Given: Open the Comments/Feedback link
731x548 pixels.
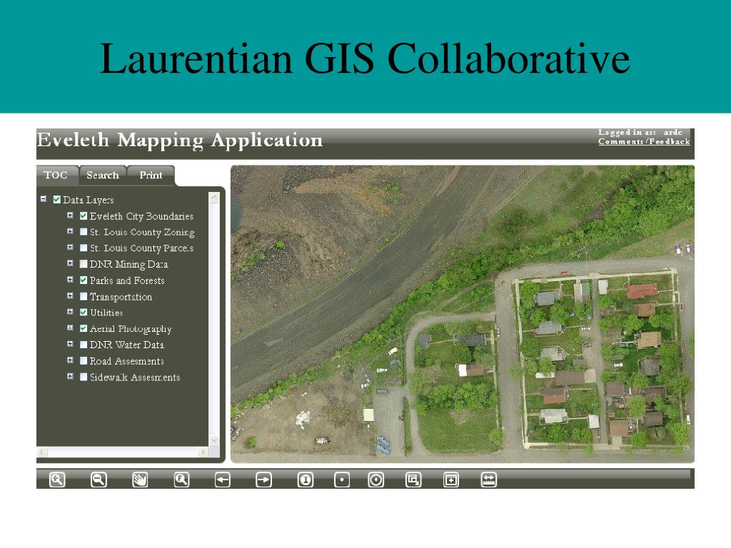Looking at the screenshot, I should [644, 142].
